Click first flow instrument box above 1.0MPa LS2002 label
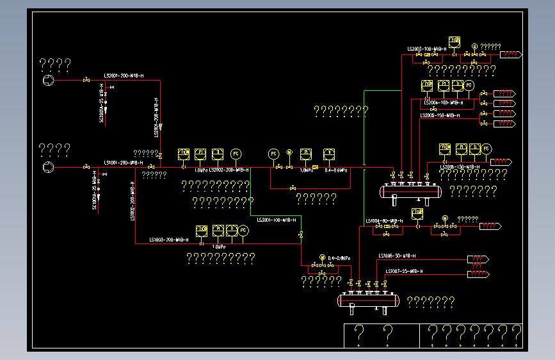This screenshot has height=360, width=555. click(184, 154)
